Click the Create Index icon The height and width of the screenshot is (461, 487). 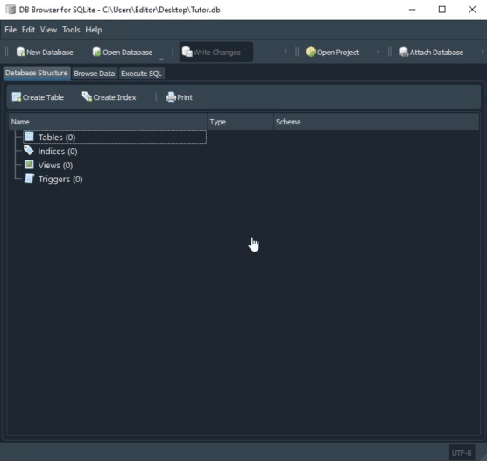point(87,97)
